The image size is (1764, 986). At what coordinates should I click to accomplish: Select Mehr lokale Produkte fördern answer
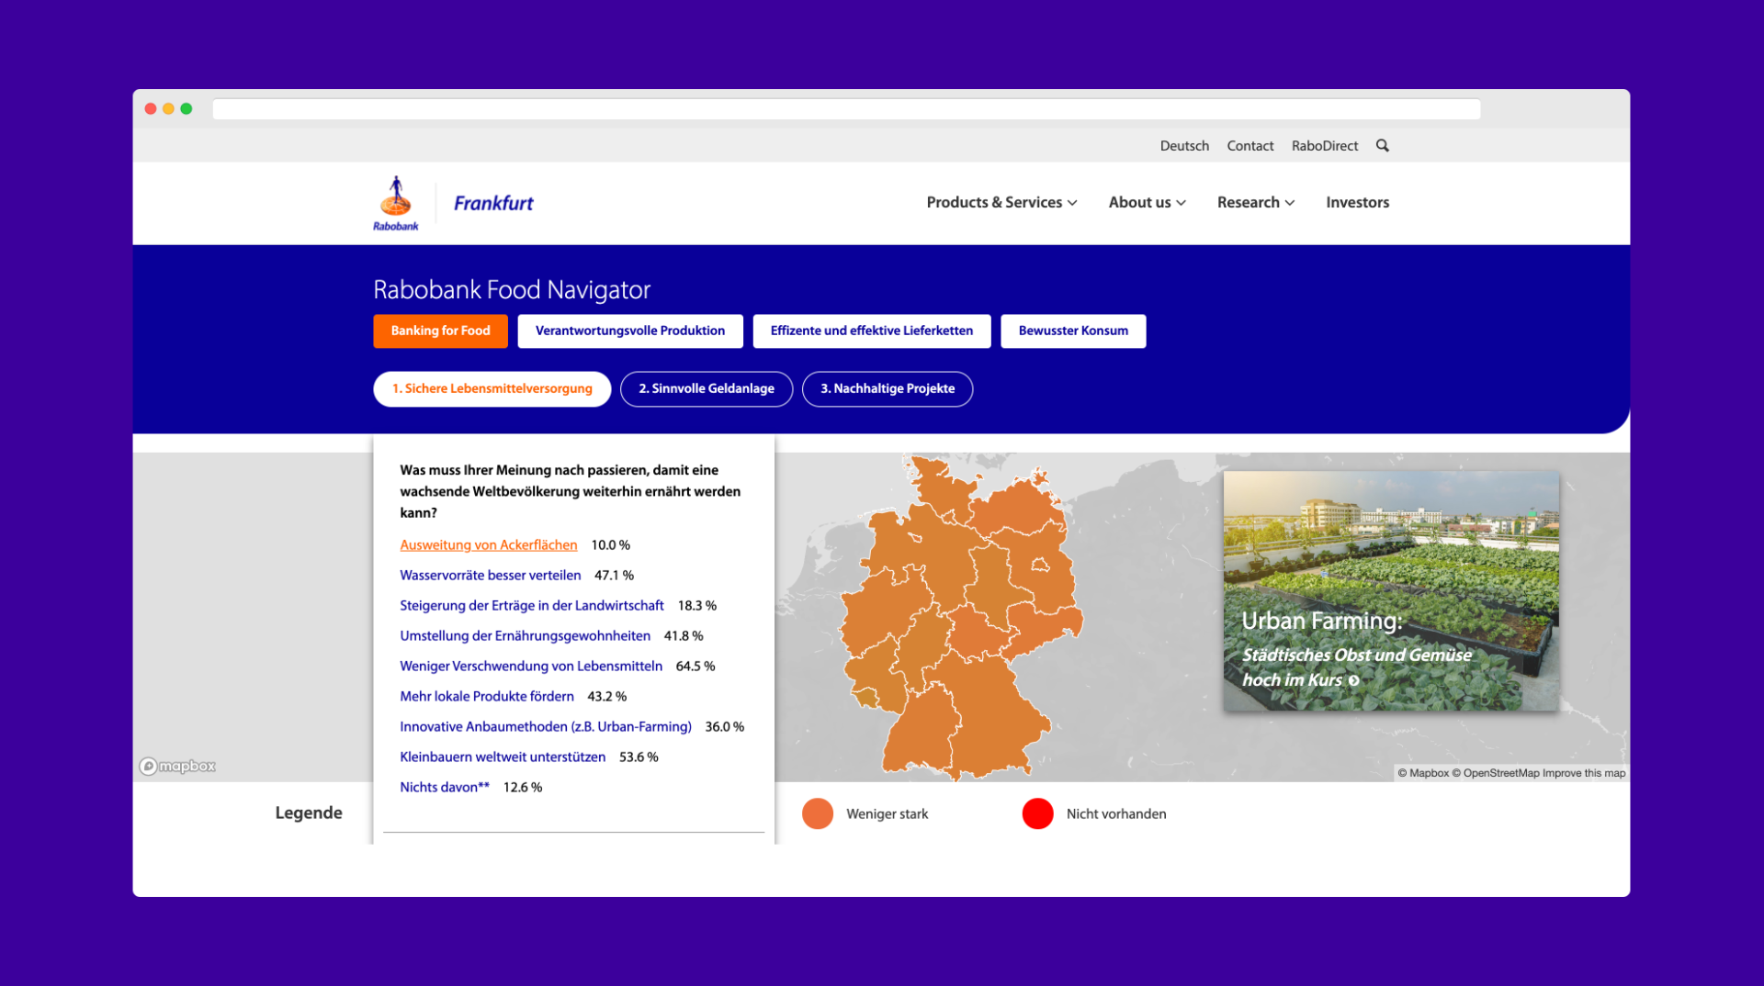[x=486, y=696]
